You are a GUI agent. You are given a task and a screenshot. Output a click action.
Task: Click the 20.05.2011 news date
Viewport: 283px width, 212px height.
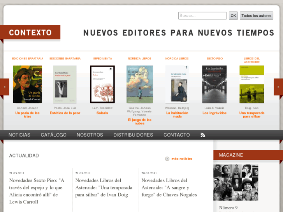click(149, 173)
